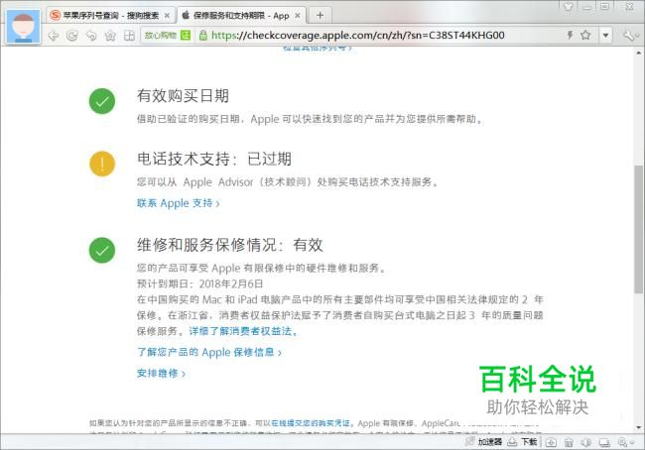Open 了解您产品的 Apple 保修信息 link
Screen dimensions: 645x450
[209, 352]
